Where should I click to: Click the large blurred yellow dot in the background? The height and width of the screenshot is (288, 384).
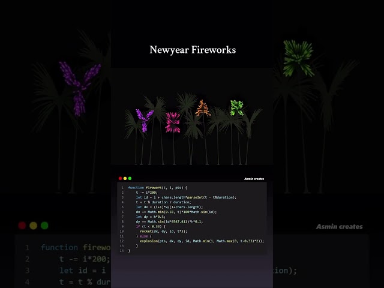point(34,226)
